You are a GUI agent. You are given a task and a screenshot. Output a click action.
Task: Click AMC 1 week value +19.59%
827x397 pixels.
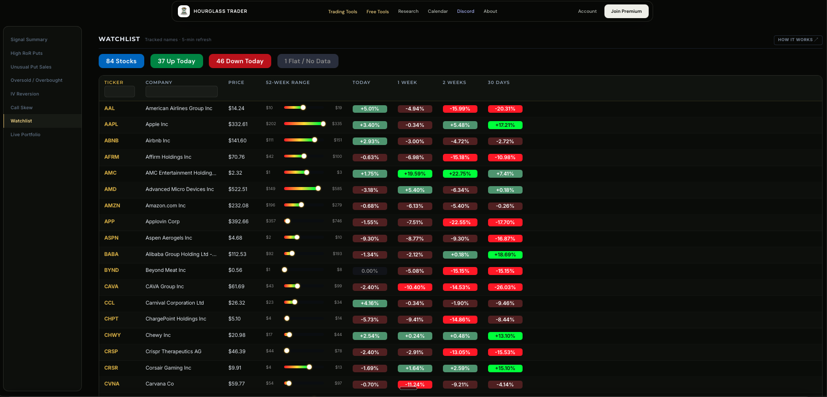point(415,174)
